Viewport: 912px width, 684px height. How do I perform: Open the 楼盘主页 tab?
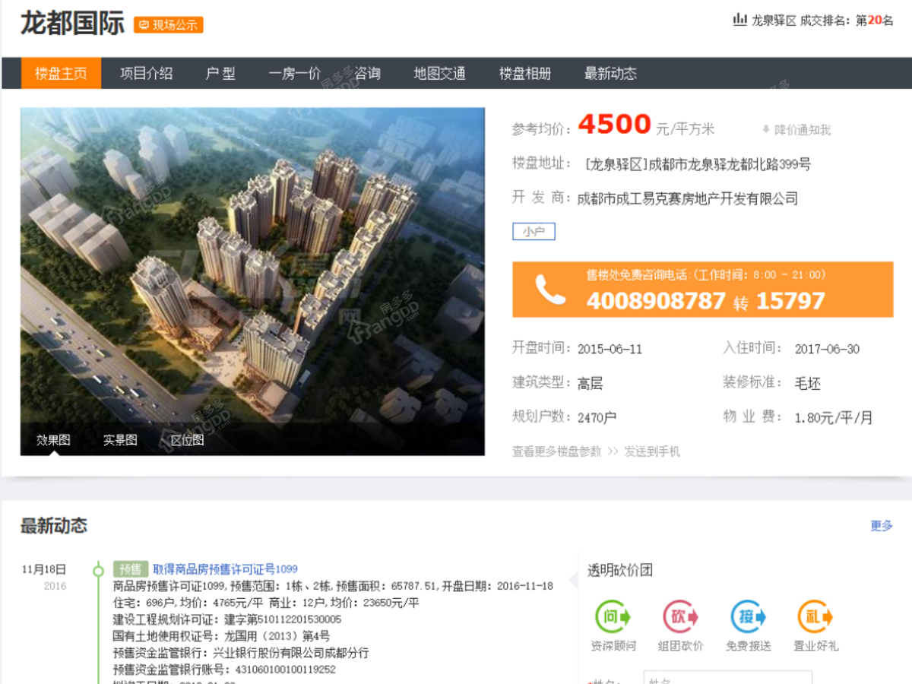click(61, 73)
